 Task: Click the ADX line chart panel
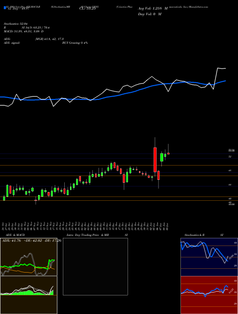(x=29, y=257)
